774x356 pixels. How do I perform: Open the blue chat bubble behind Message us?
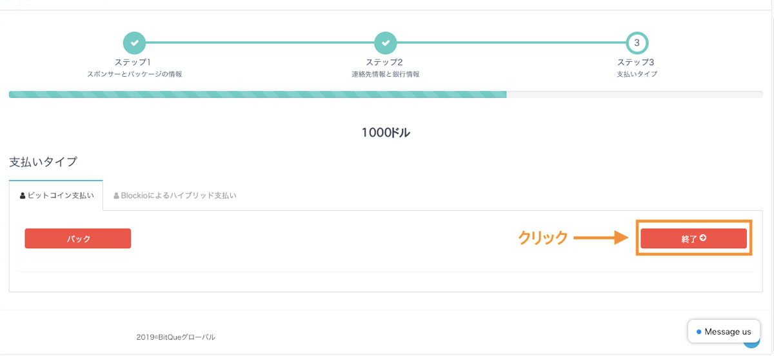753,341
